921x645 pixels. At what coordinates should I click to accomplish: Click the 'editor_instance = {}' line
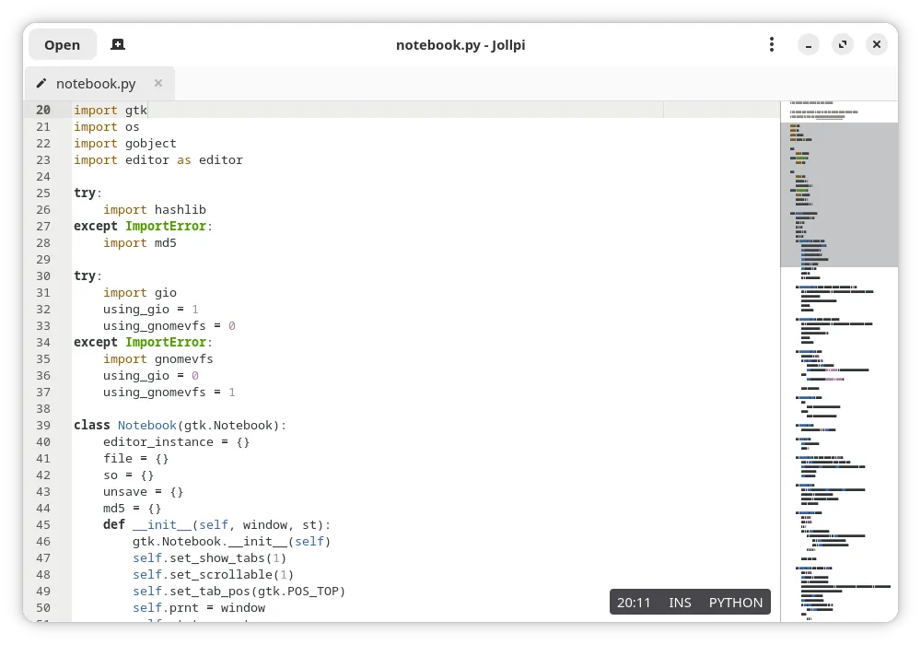click(x=176, y=441)
